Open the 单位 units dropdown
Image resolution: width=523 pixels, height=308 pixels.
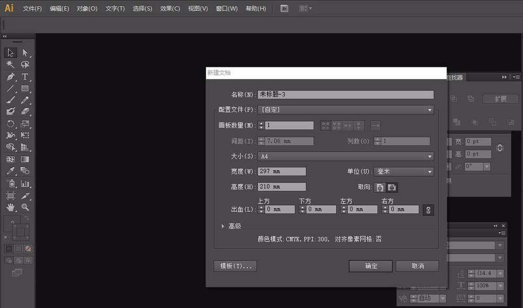(x=429, y=172)
